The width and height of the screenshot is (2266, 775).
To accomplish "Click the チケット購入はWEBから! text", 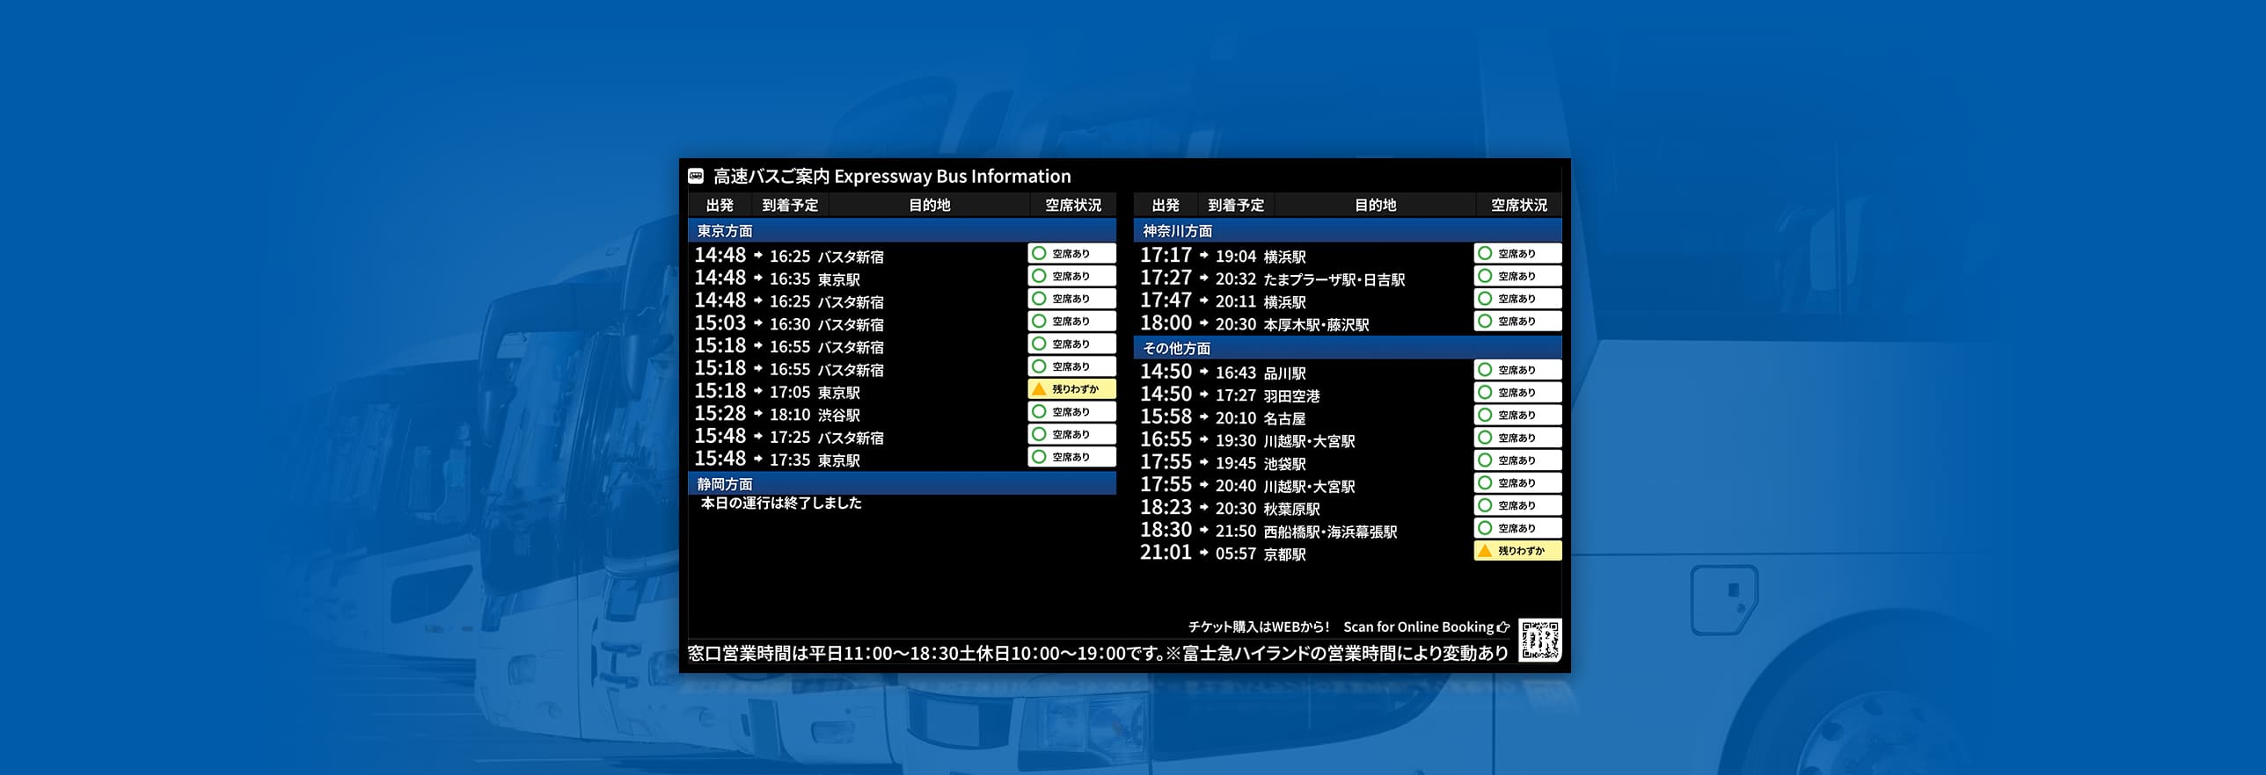I will pyautogui.click(x=1259, y=627).
